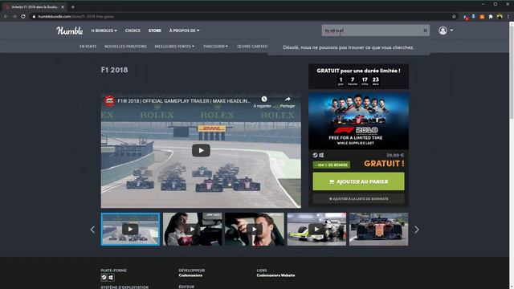This screenshot has height=289, width=514.
Task: Reload the browser page
Action: (x=23, y=16)
